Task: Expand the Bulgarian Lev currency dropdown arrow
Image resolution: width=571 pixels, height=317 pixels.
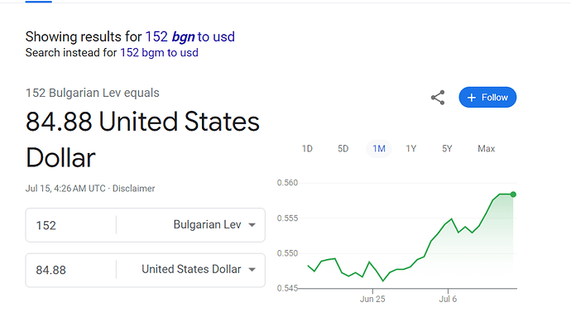Action: point(252,225)
